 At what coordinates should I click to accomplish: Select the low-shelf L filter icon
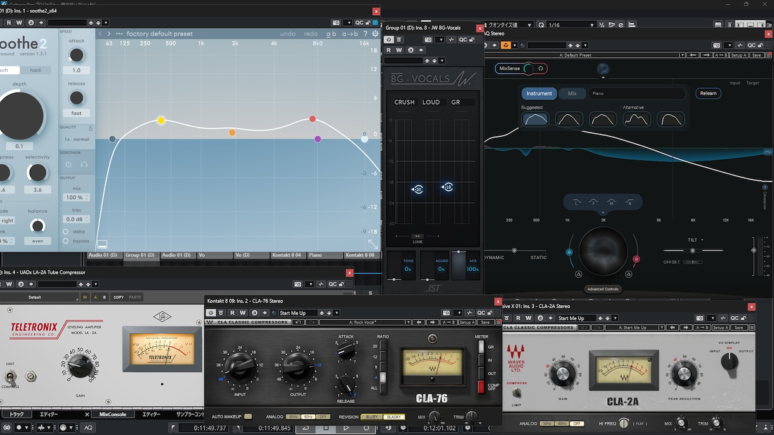(x=577, y=202)
